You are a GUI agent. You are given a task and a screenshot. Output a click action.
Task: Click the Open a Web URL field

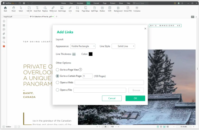click(x=109, y=82)
